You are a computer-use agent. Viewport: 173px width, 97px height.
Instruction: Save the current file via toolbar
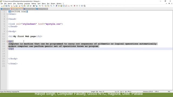[x=6, y=6]
